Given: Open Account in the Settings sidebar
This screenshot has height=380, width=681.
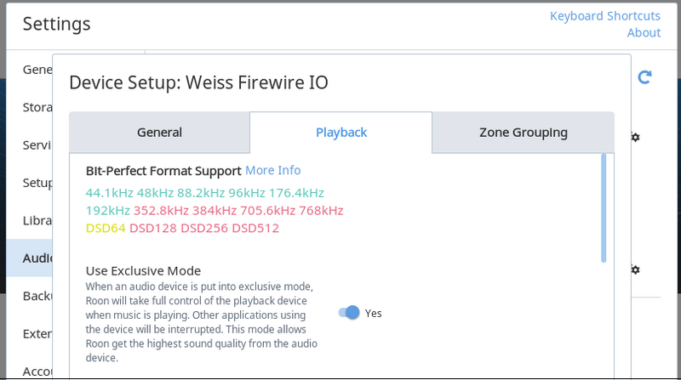Looking at the screenshot, I should point(37,371).
